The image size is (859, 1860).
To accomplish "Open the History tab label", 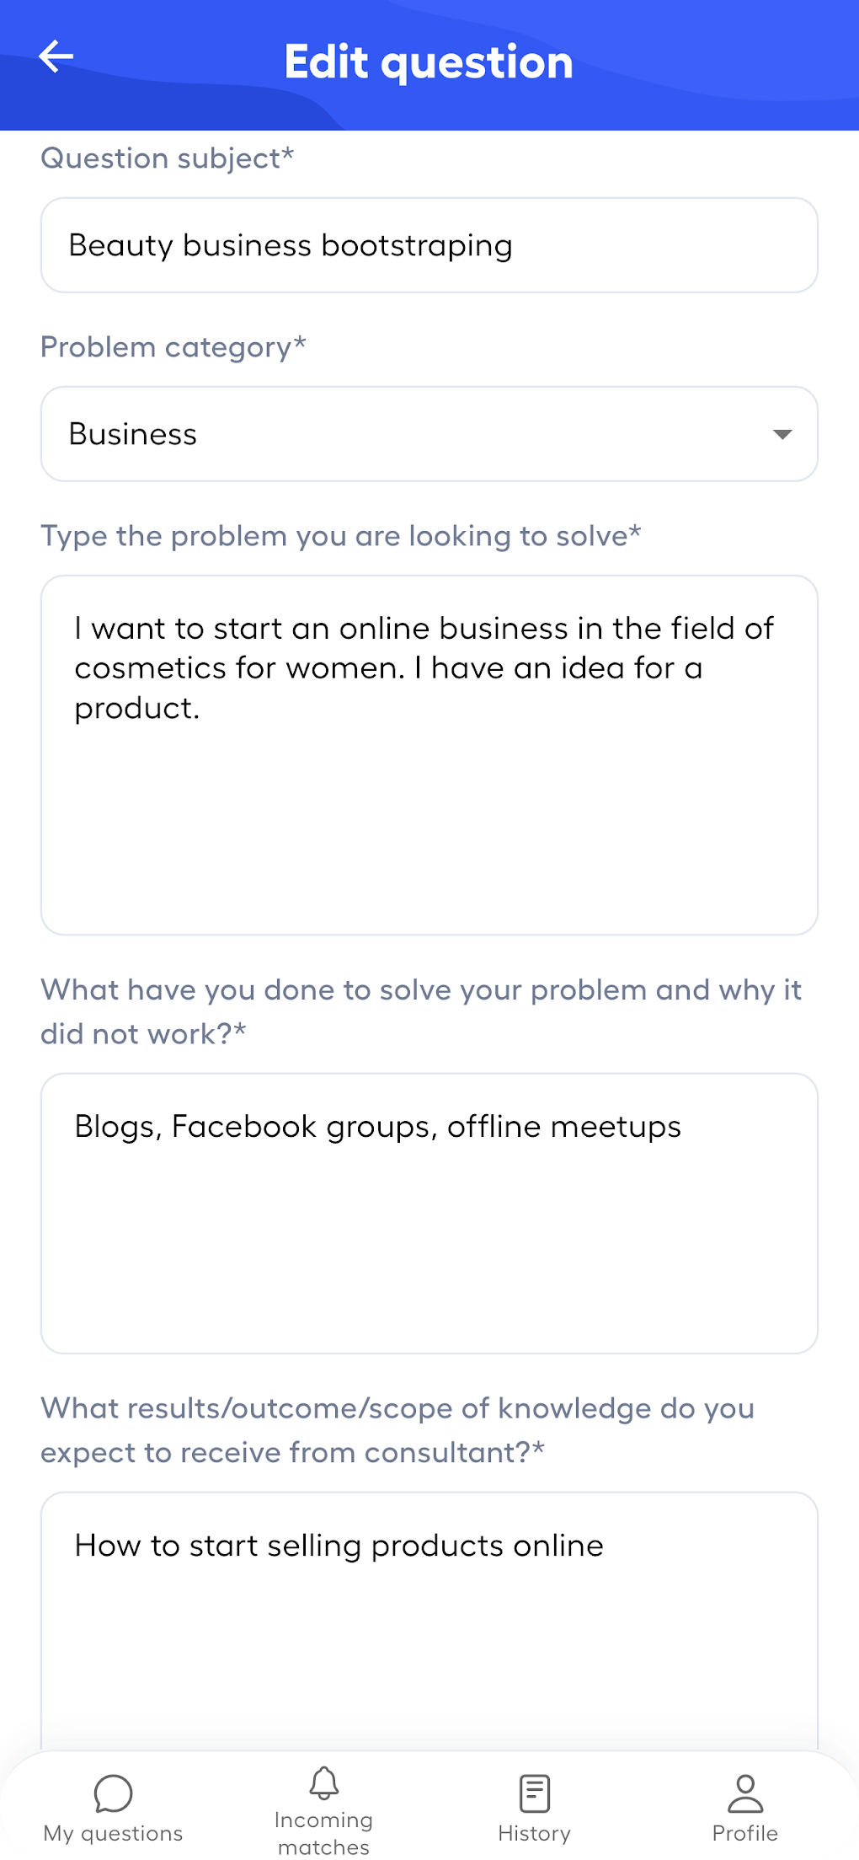I will point(534,1834).
